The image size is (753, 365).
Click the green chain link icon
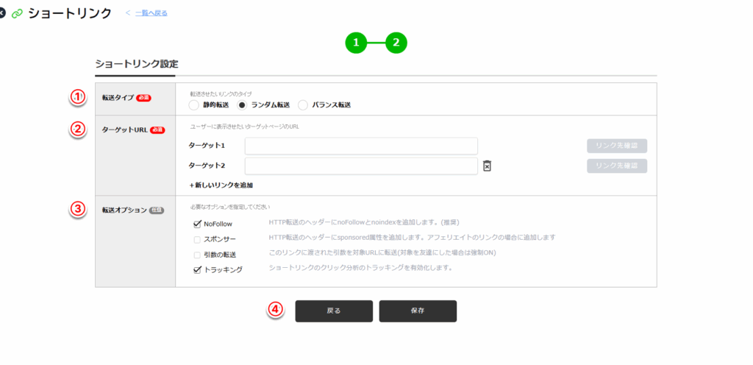coord(17,13)
